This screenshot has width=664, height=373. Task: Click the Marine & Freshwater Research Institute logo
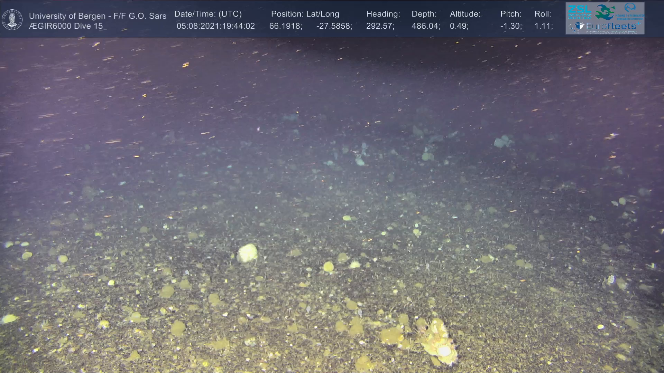point(630,11)
